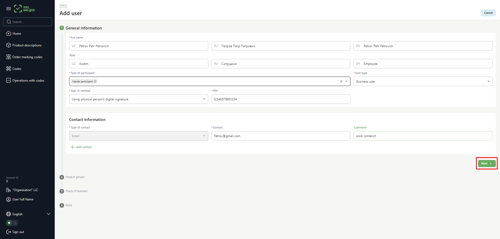Click into the PIN input field
The image size is (500, 239).
coord(280,99)
